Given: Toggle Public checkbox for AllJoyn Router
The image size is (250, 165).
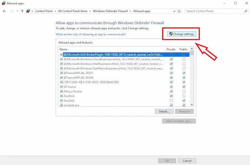Looking at the screenshot, I should pyautogui.click(x=184, y=92).
